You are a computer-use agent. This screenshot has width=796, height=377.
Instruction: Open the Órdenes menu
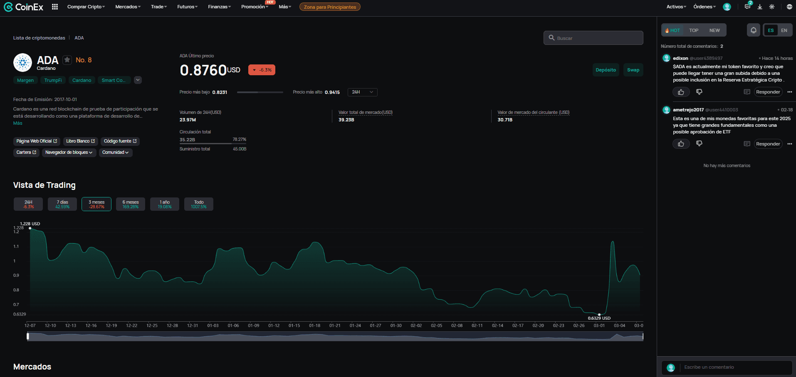tap(705, 7)
